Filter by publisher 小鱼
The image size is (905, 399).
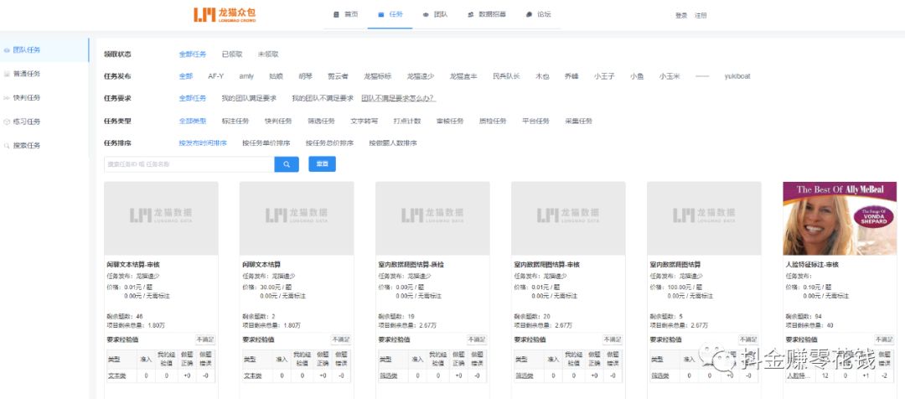637,76
